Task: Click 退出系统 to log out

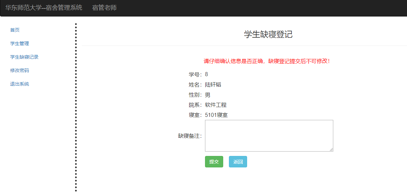Action: pyautogui.click(x=20, y=84)
